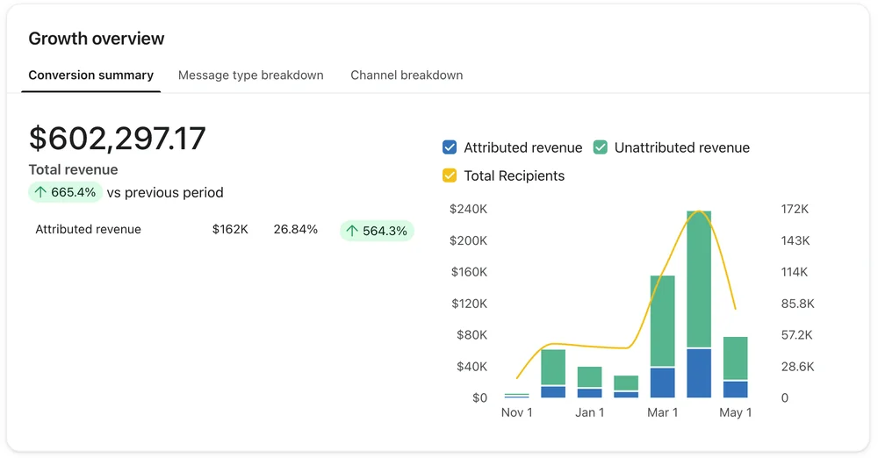Select the tallest green bar in chart
Screen dimensions: 878x458
[x=699, y=279]
